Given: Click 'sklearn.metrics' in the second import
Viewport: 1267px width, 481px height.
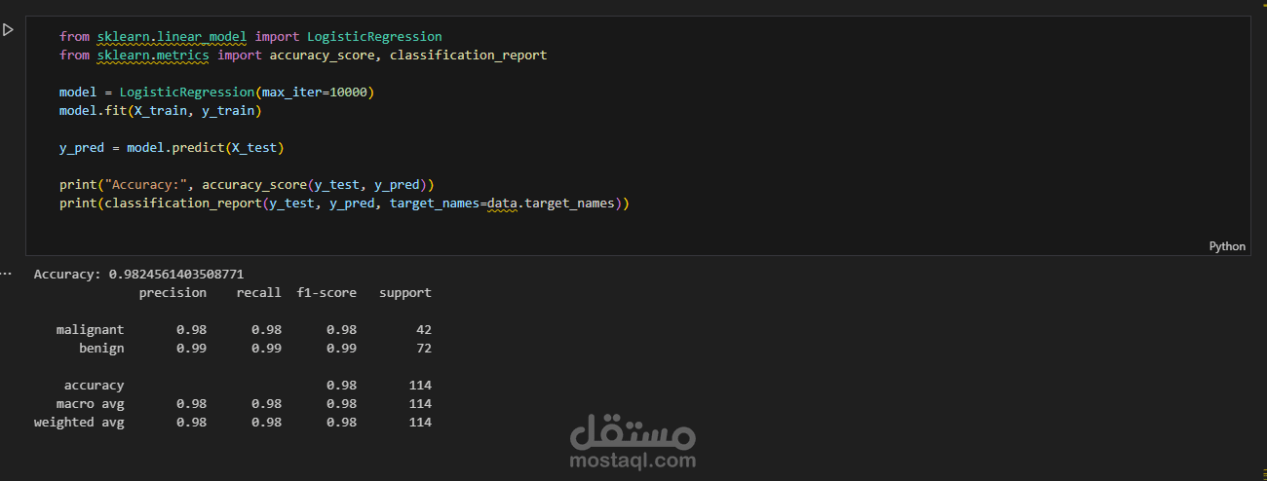Looking at the screenshot, I should point(153,55).
